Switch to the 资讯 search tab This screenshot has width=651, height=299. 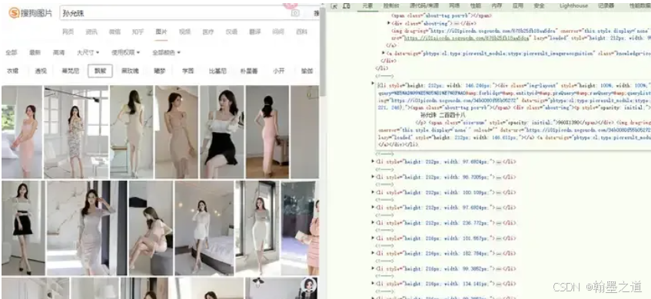tap(91, 32)
